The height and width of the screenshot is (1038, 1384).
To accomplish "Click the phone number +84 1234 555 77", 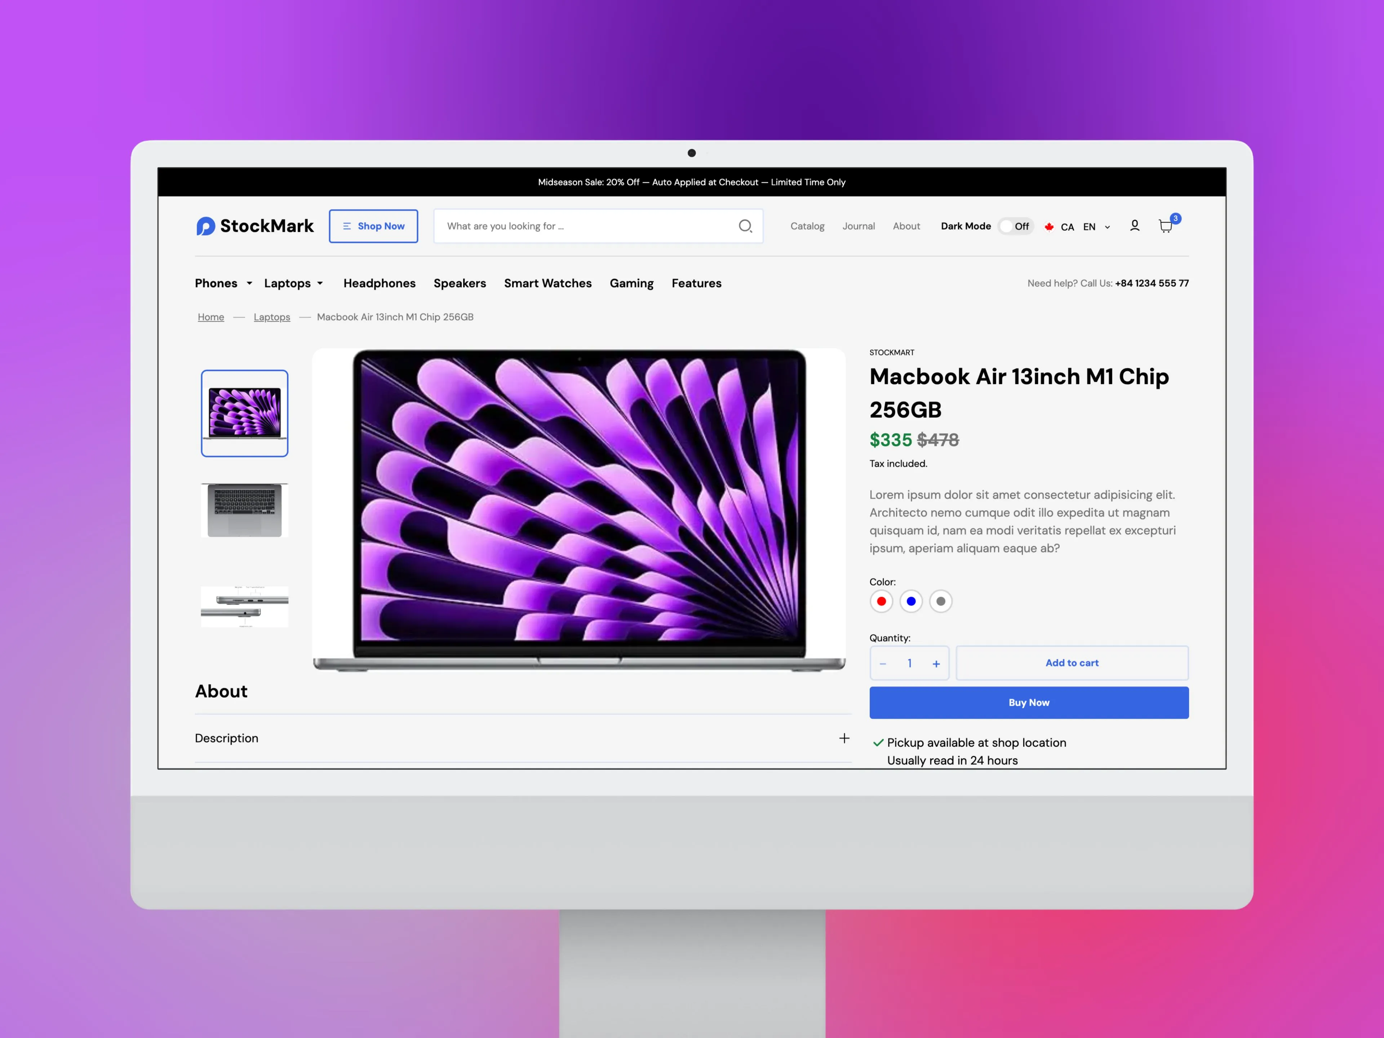I will (1151, 283).
